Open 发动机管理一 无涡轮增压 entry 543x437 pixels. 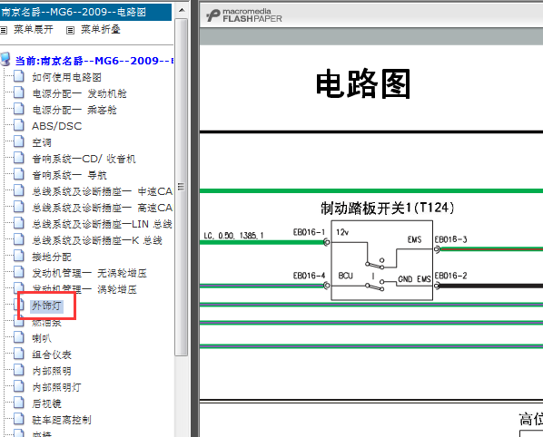[89, 273]
